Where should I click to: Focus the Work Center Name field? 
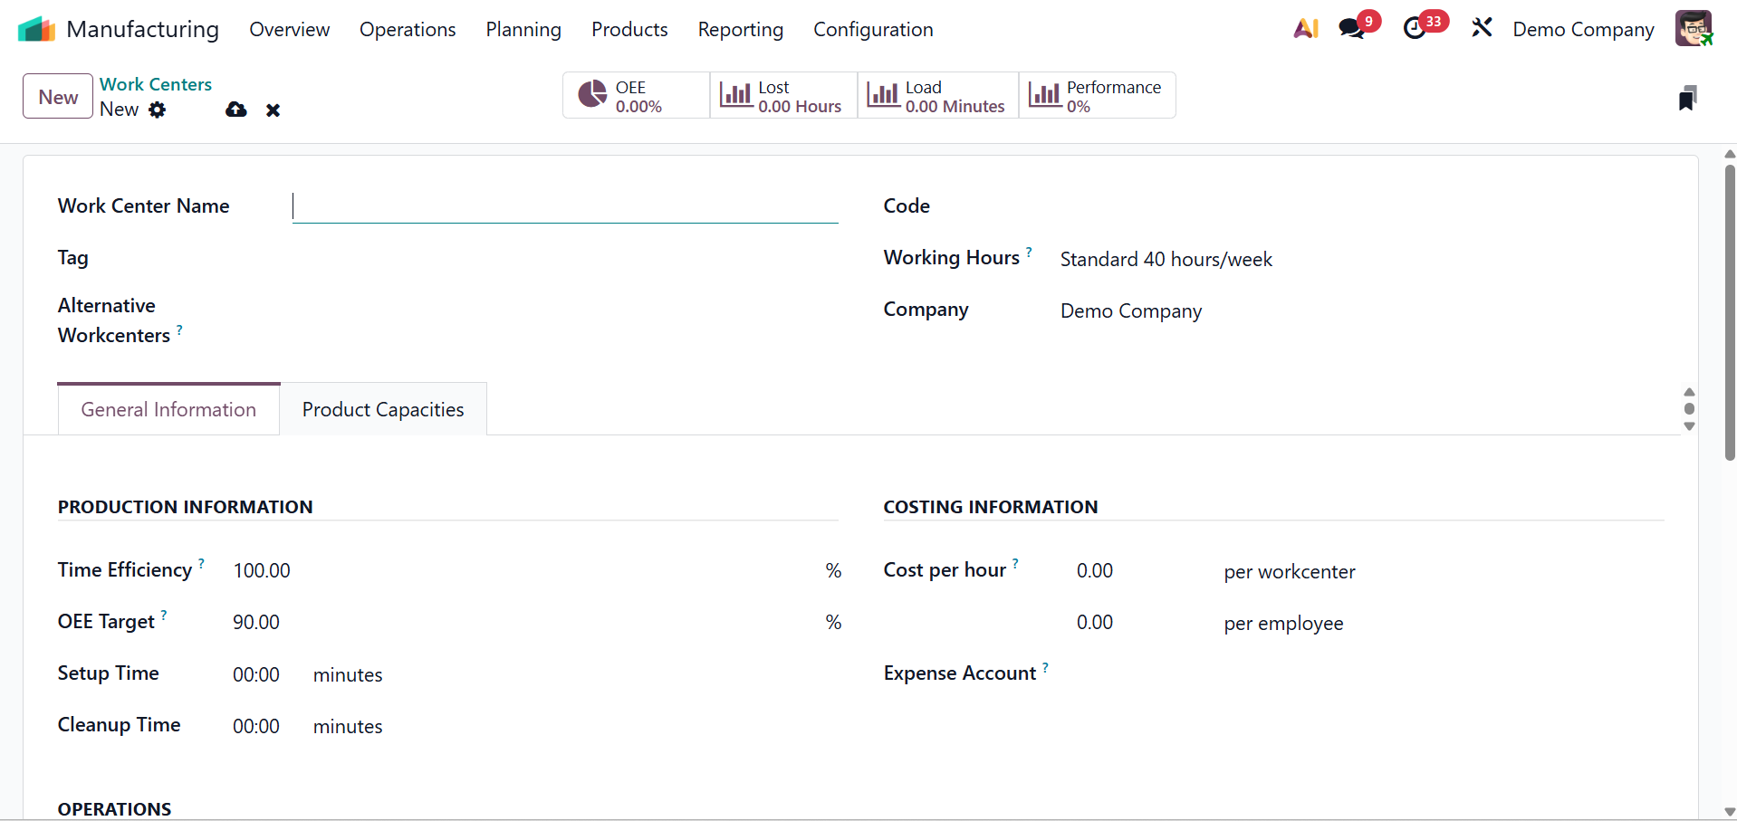point(565,206)
